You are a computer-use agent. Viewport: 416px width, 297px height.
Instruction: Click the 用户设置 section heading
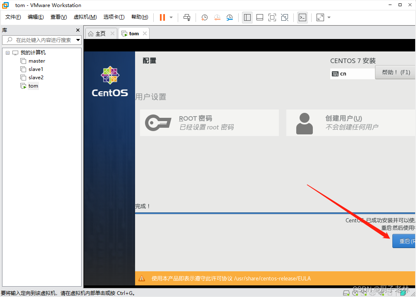coord(151,97)
